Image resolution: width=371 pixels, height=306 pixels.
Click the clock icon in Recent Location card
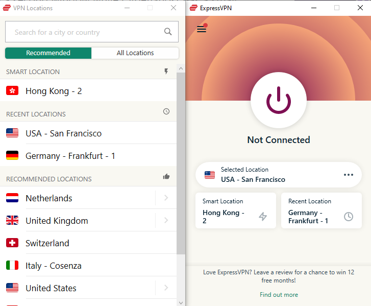(x=348, y=217)
